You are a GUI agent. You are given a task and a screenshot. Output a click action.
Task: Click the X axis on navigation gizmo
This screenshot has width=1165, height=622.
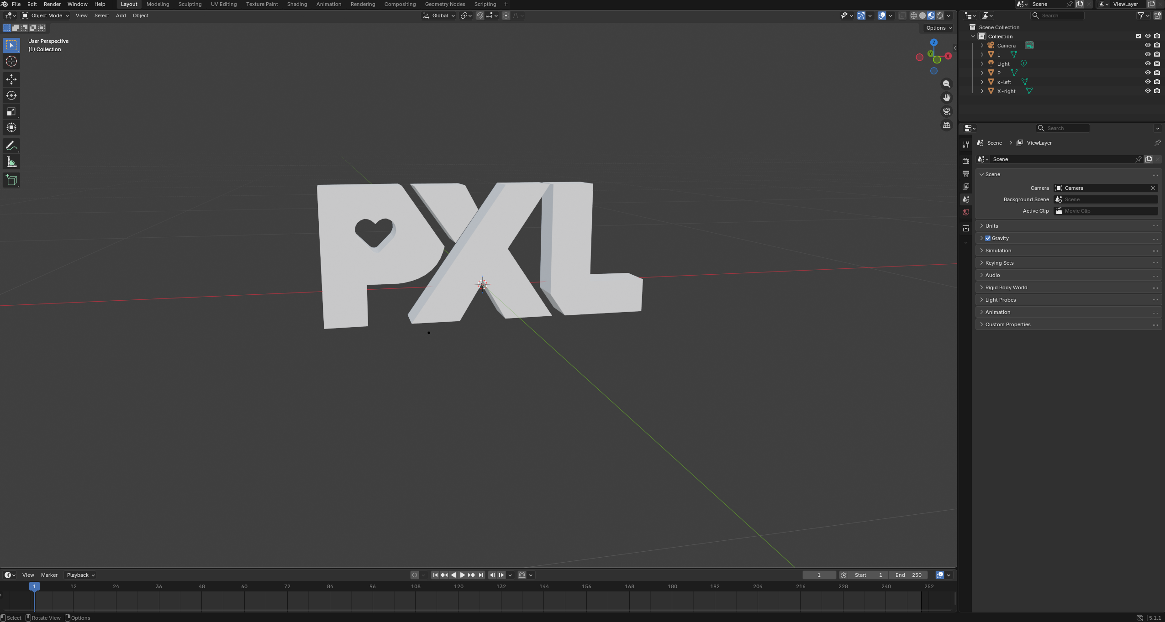[948, 56]
